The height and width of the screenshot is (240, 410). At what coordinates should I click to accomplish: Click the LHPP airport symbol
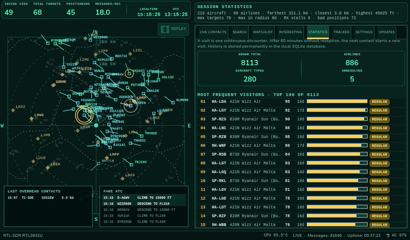coord(107,158)
